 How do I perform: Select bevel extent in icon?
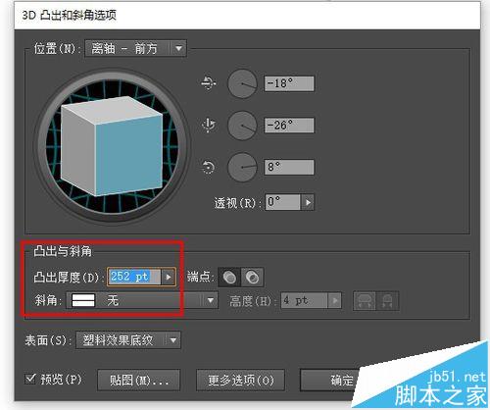(387, 300)
